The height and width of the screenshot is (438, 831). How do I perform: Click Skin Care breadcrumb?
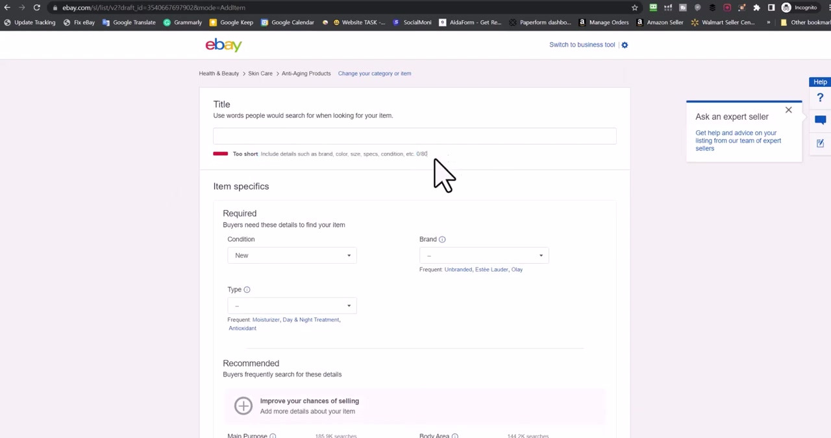[x=260, y=73]
